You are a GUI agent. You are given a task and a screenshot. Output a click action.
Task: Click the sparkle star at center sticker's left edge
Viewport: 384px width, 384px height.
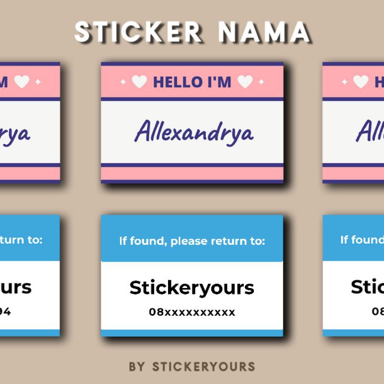123,82
